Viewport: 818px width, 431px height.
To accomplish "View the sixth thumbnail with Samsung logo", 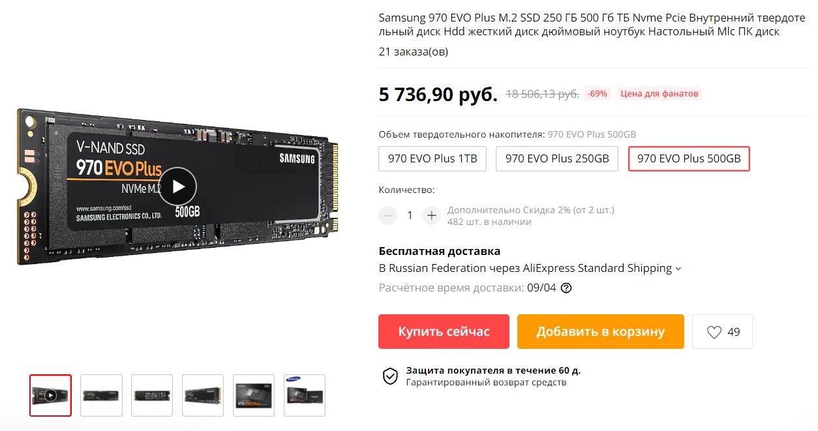I will 305,395.
